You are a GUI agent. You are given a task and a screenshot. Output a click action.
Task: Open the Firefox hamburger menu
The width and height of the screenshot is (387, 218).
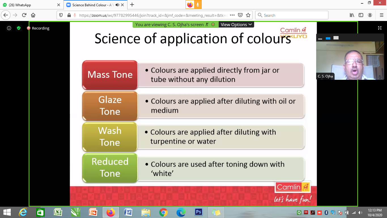[x=381, y=15]
